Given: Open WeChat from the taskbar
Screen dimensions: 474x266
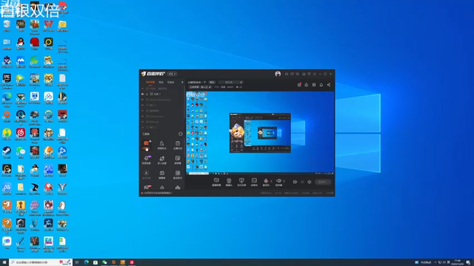Looking at the screenshot, I should (x=104, y=262).
